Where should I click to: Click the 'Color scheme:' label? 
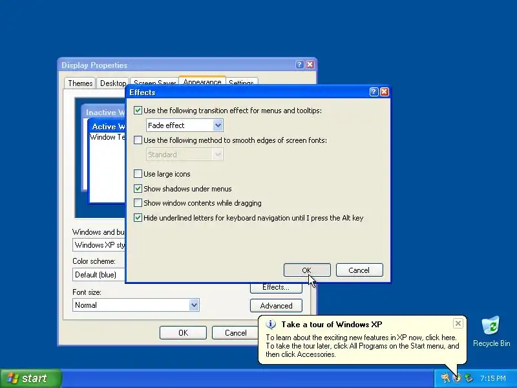[94, 261]
